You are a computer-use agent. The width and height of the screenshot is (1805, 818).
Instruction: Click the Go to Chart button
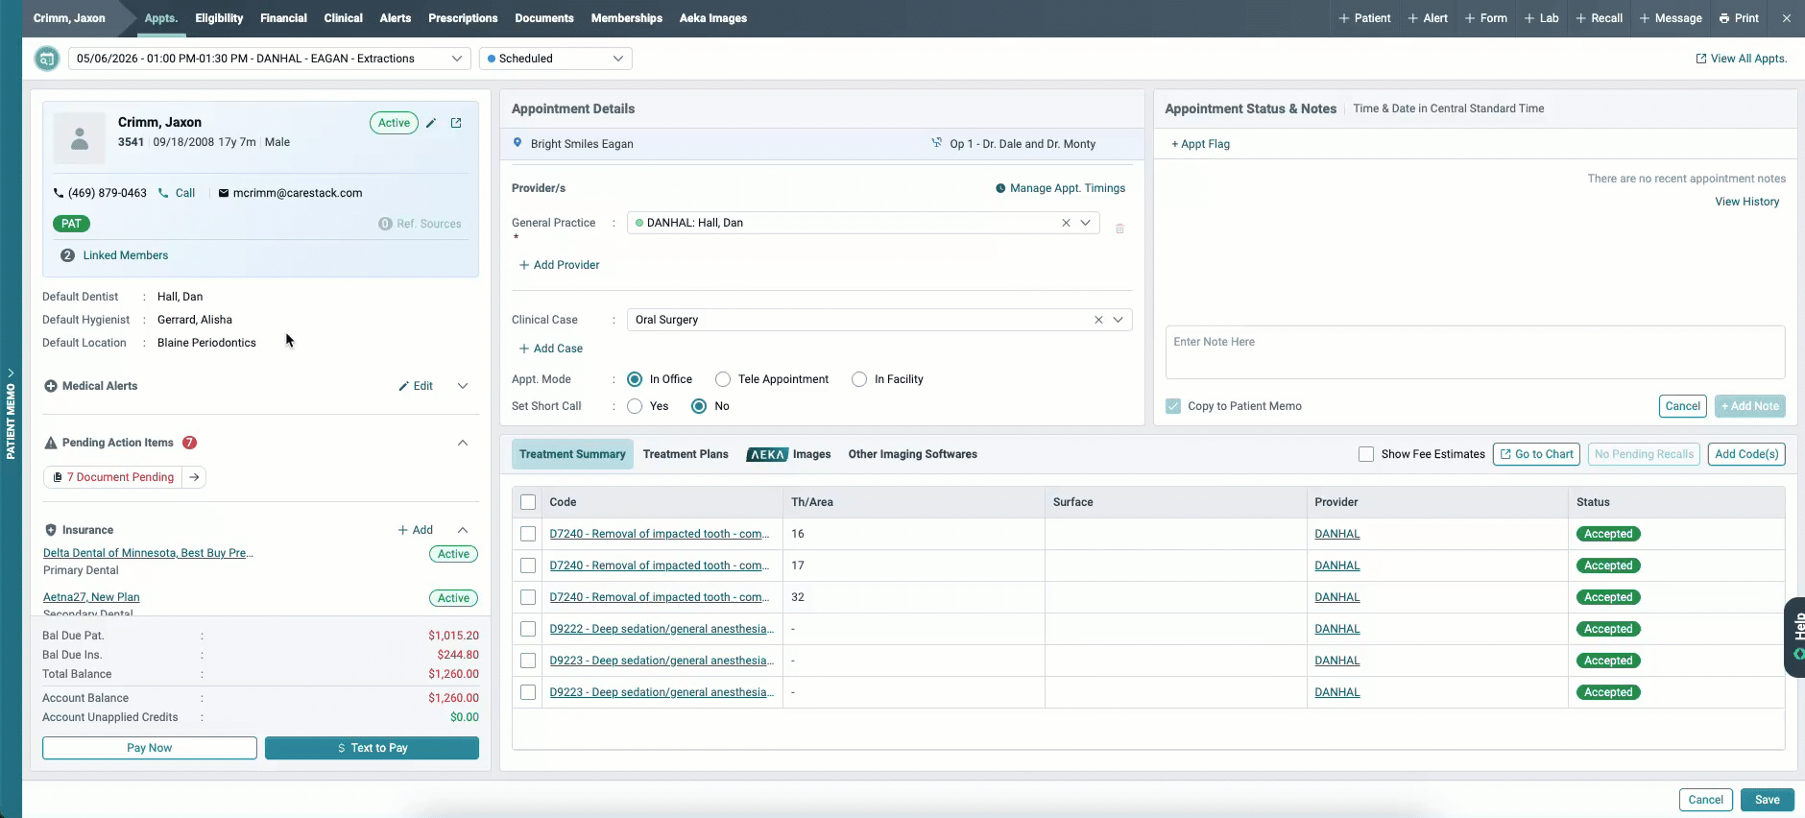(1537, 454)
